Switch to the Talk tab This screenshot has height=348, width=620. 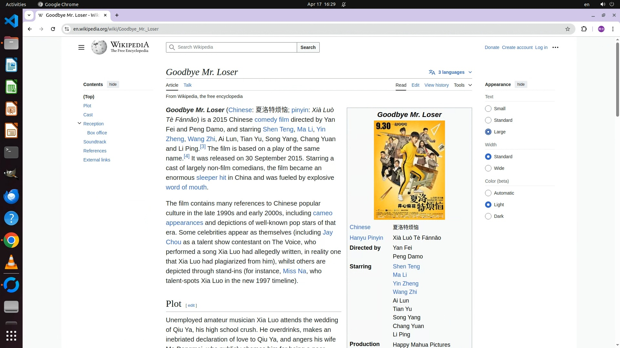(x=187, y=85)
